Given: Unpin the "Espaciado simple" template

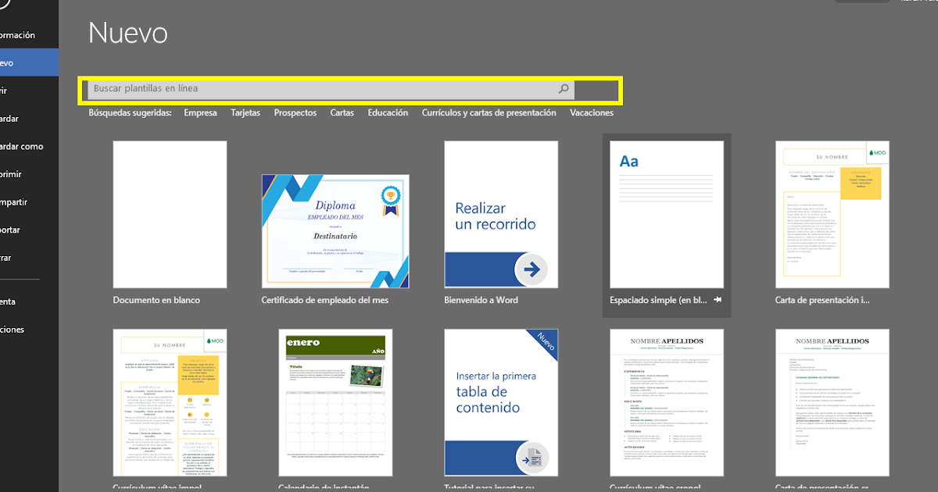Looking at the screenshot, I should (x=717, y=299).
